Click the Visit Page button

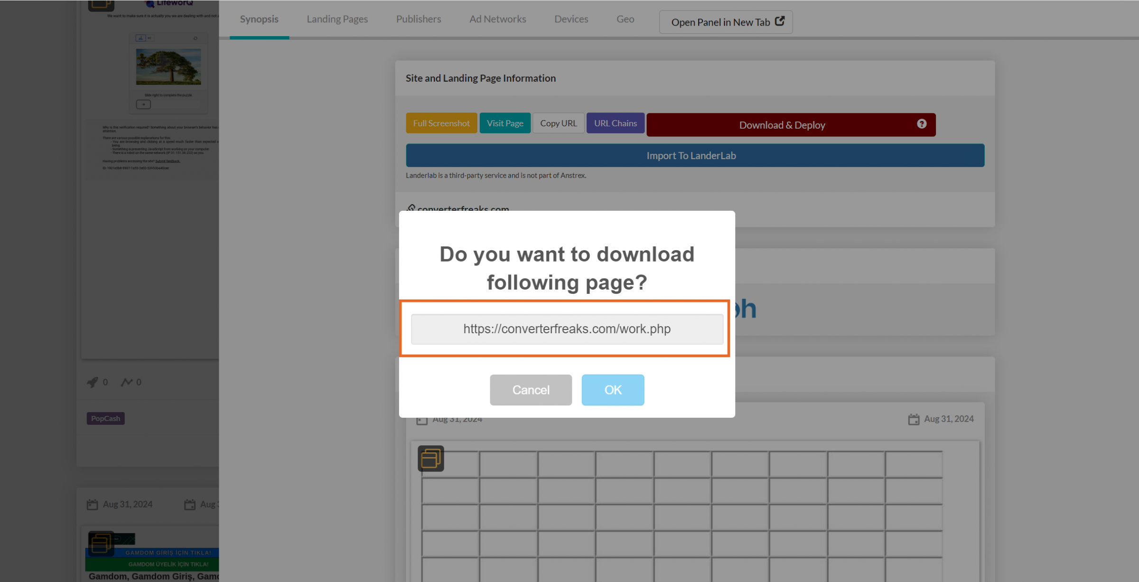pyautogui.click(x=504, y=122)
